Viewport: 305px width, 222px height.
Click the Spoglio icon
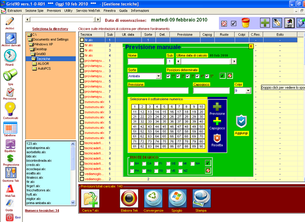pyautogui.click(x=177, y=198)
